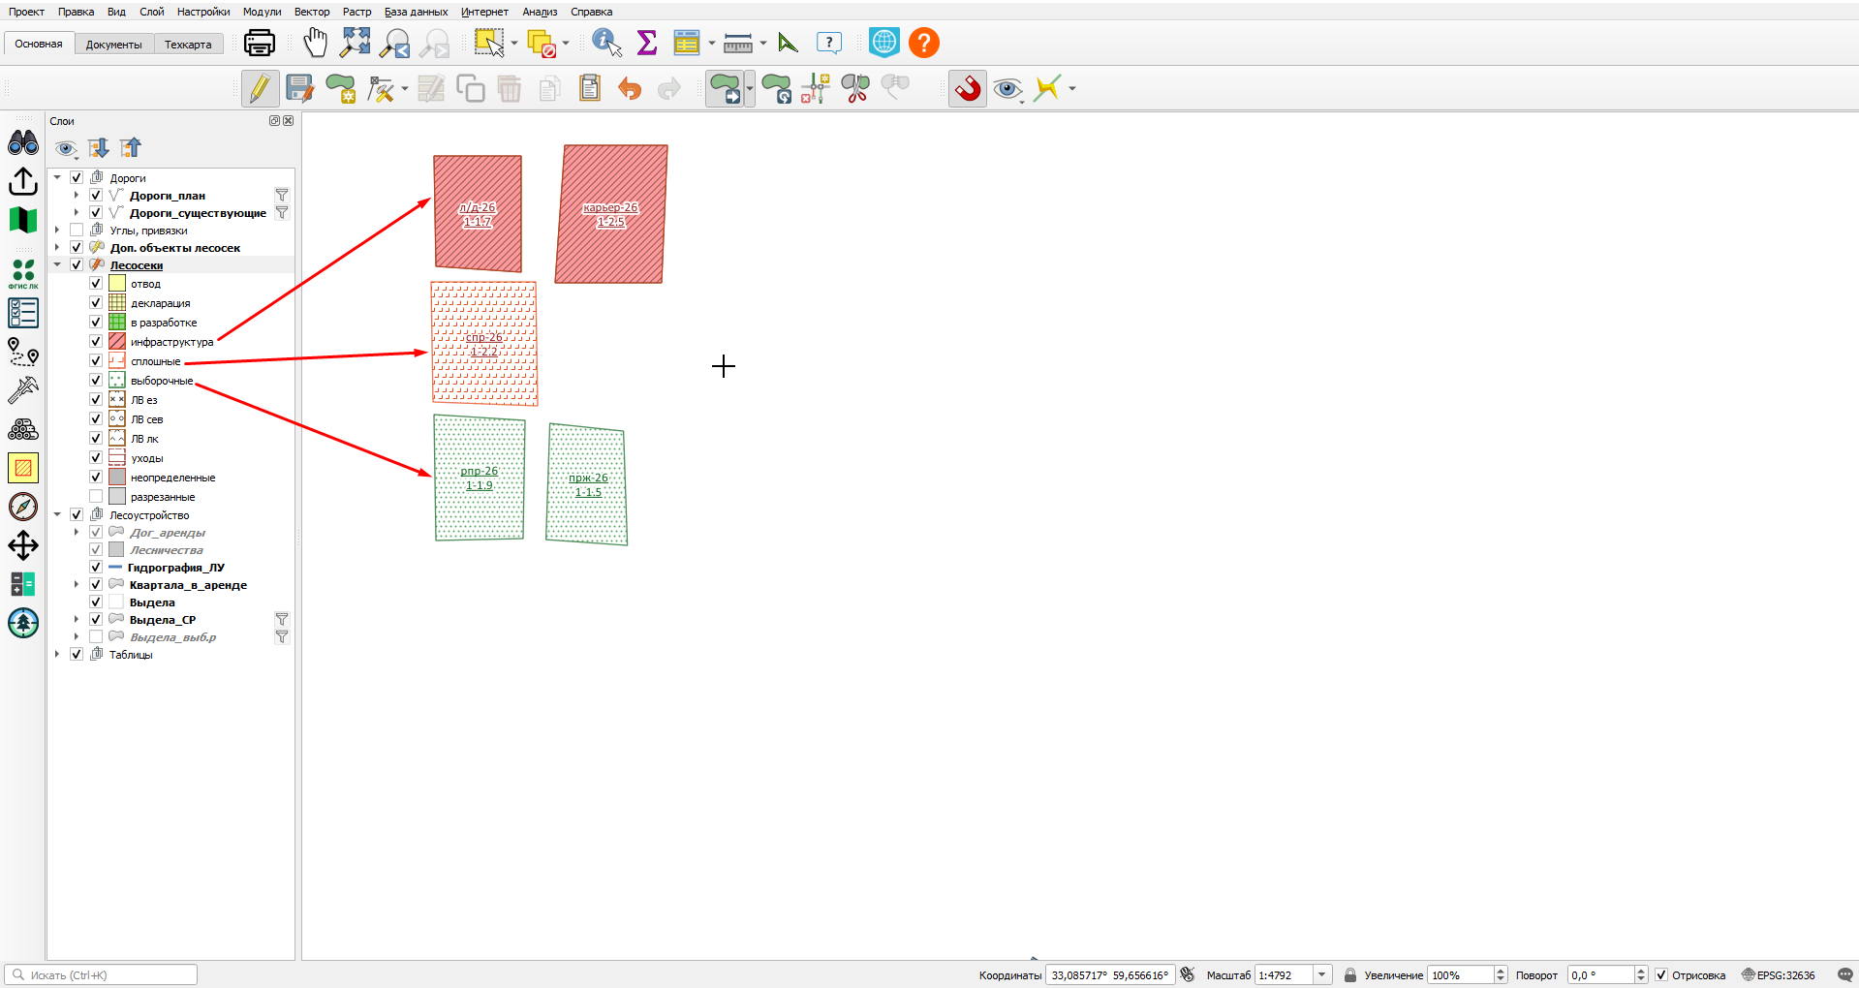Image resolution: width=1859 pixels, height=988 pixels.
Task: Click the orange help question mark
Action: coord(924,43)
